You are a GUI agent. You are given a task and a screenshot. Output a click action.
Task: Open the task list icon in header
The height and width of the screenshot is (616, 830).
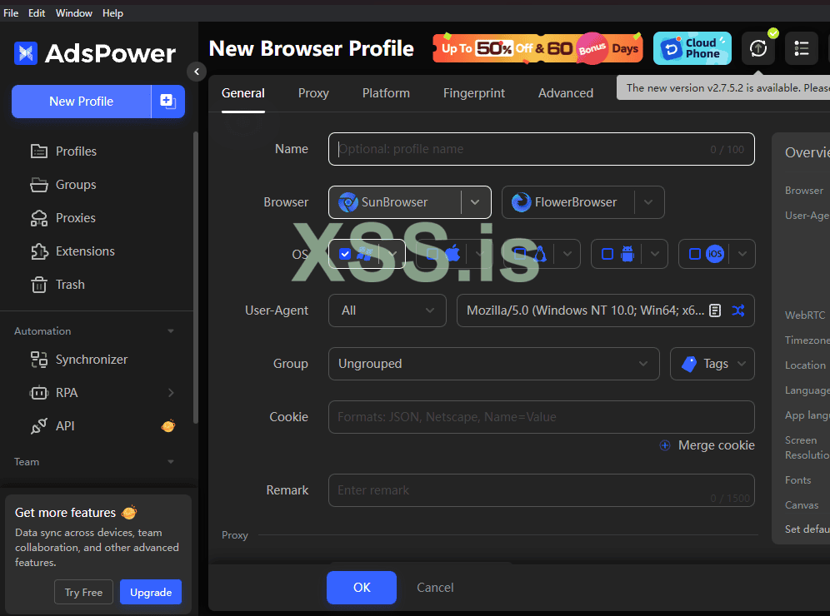(x=802, y=48)
